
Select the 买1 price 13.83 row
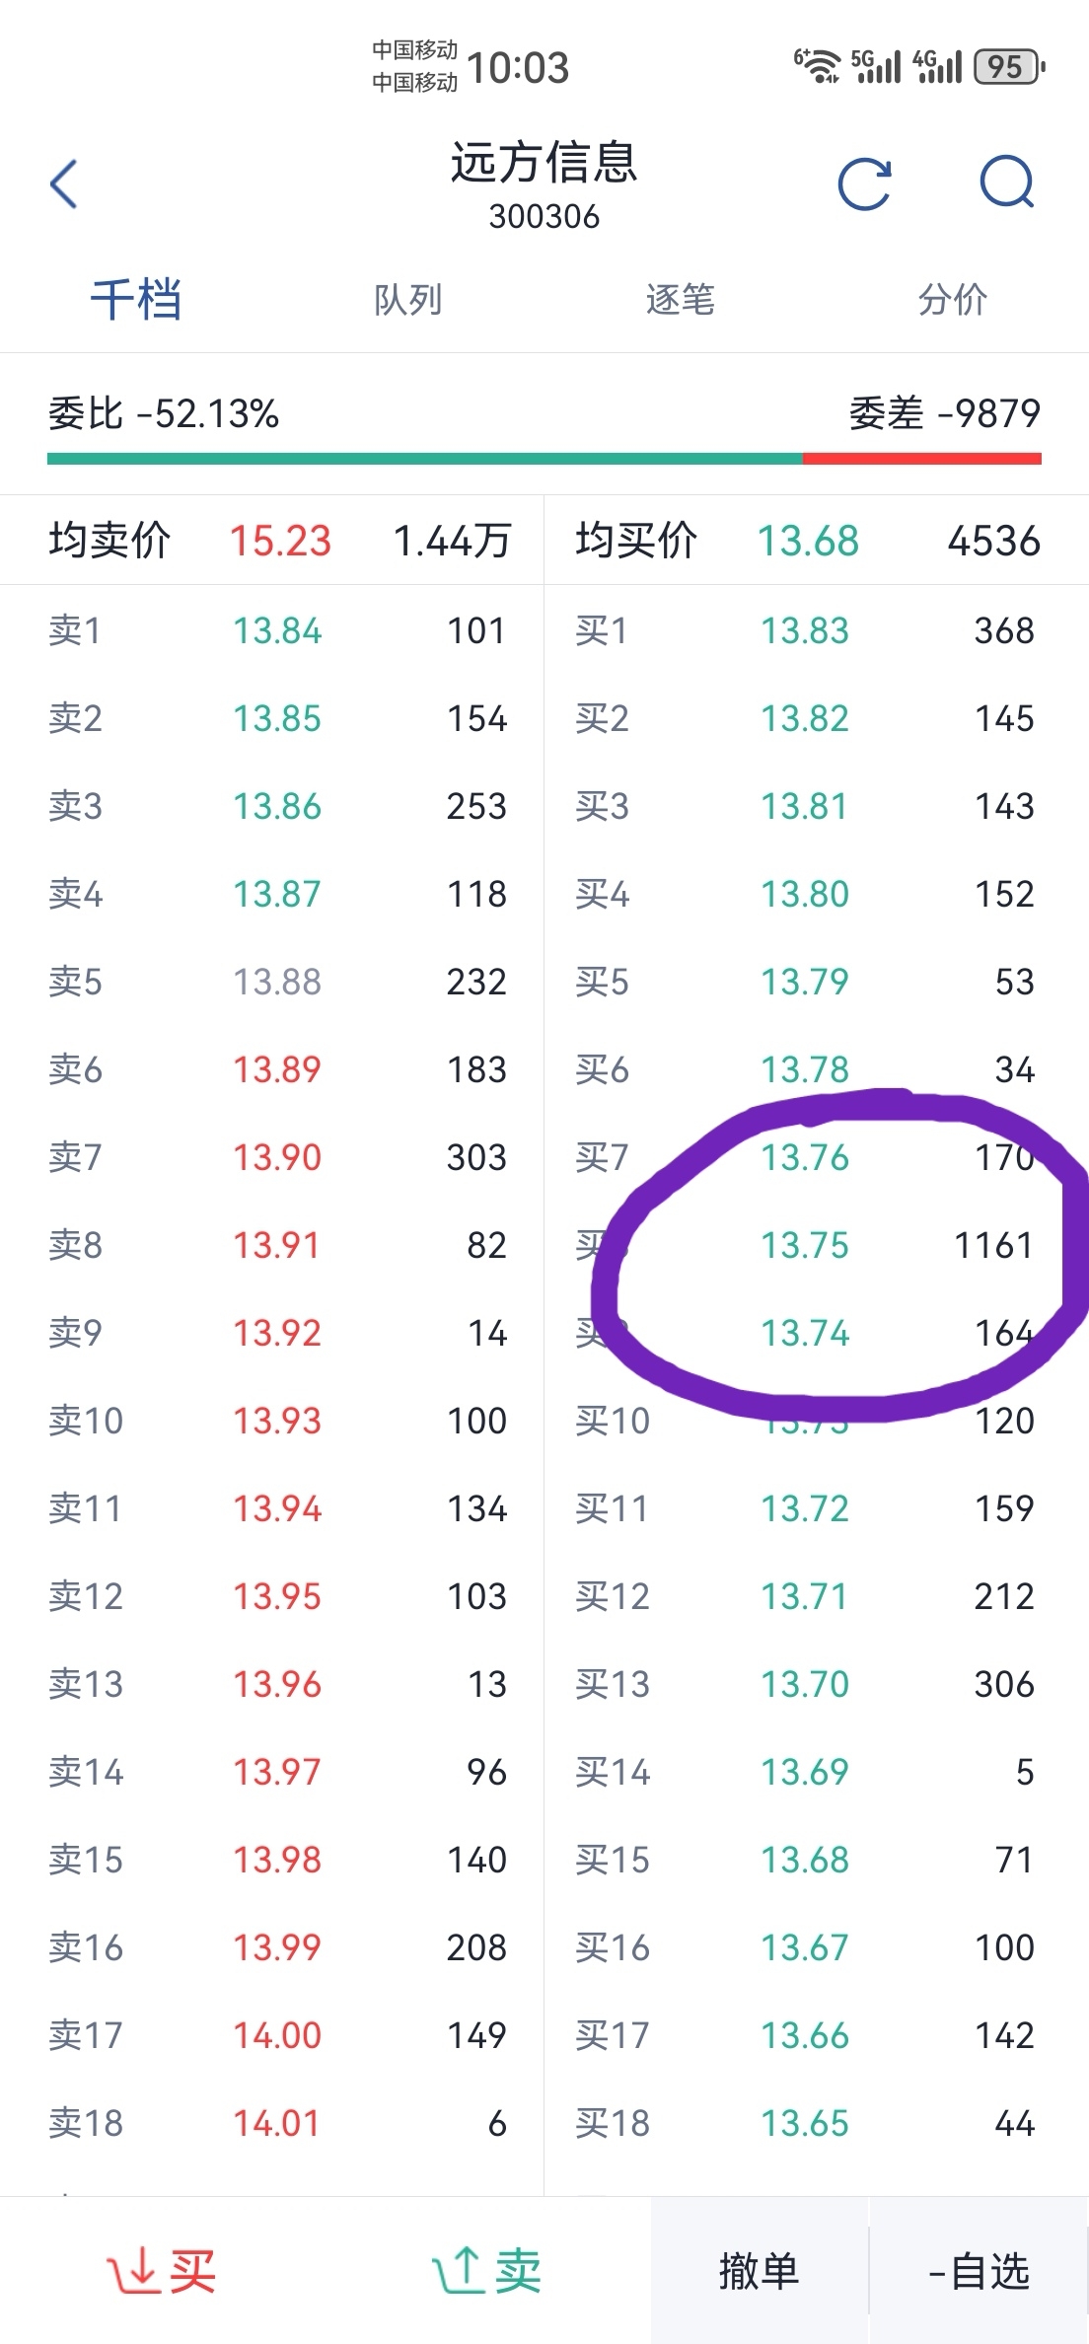pyautogui.click(x=817, y=630)
